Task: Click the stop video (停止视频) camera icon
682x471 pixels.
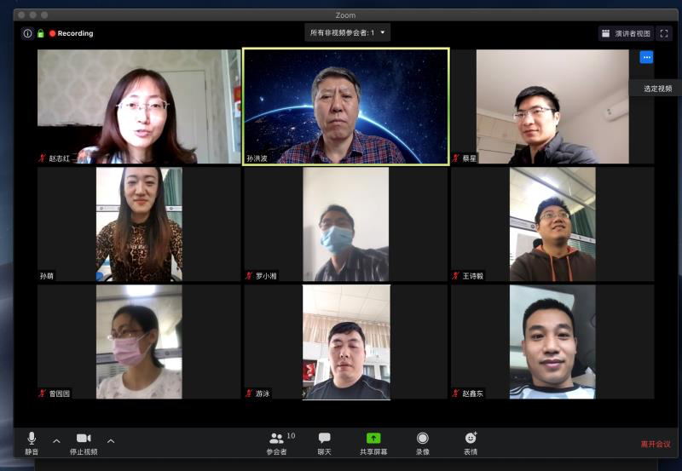Action: [x=83, y=438]
